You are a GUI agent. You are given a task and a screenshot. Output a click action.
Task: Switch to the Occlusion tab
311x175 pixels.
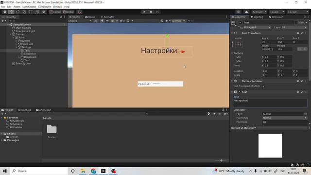(x=276, y=17)
